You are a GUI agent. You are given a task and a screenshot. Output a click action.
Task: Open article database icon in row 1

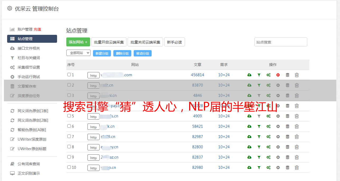(x=287, y=75)
